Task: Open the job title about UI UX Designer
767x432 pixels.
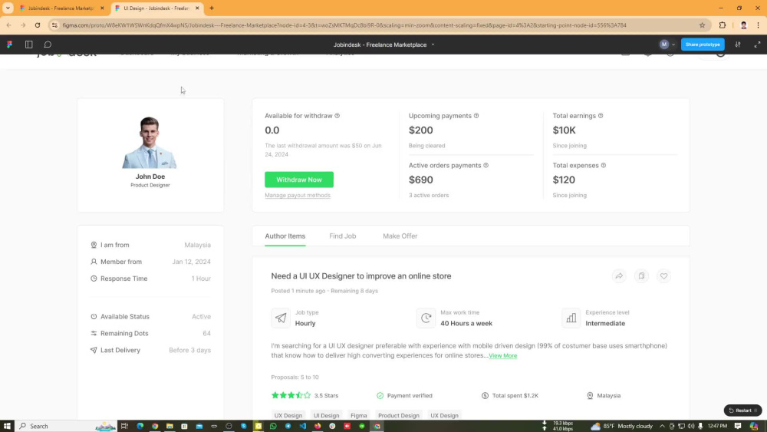Action: tap(361, 276)
